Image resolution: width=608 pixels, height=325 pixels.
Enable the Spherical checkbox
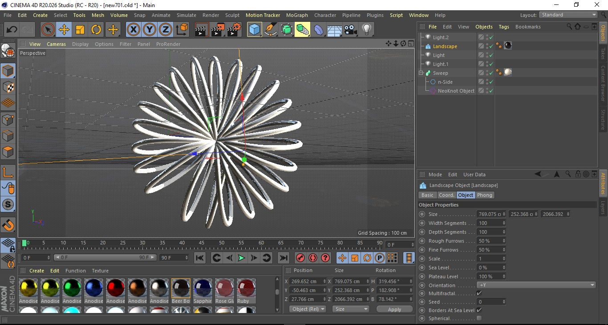tap(479, 318)
